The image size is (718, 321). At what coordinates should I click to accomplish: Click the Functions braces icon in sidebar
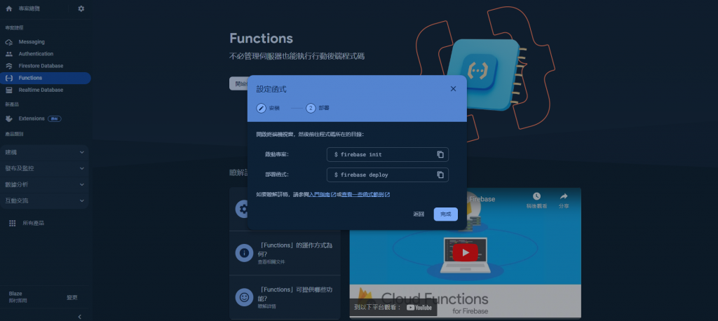(8, 78)
